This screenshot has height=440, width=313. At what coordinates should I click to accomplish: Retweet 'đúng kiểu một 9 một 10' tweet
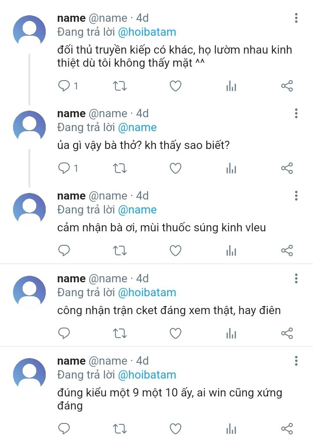(x=120, y=429)
